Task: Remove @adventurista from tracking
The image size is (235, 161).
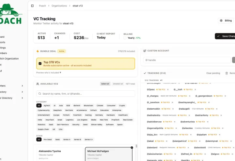Action: [208, 122]
